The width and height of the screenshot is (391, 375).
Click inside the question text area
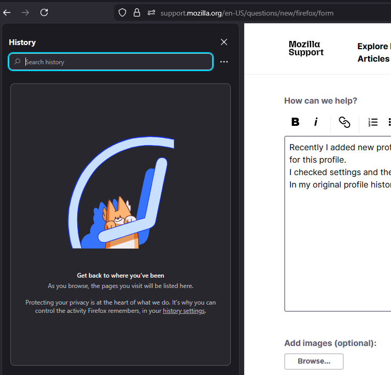338,224
